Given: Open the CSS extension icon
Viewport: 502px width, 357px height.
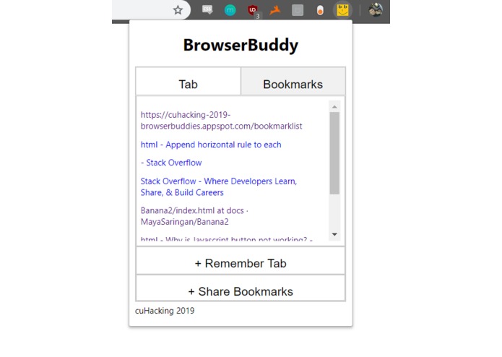Looking at the screenshot, I should click(x=207, y=9).
